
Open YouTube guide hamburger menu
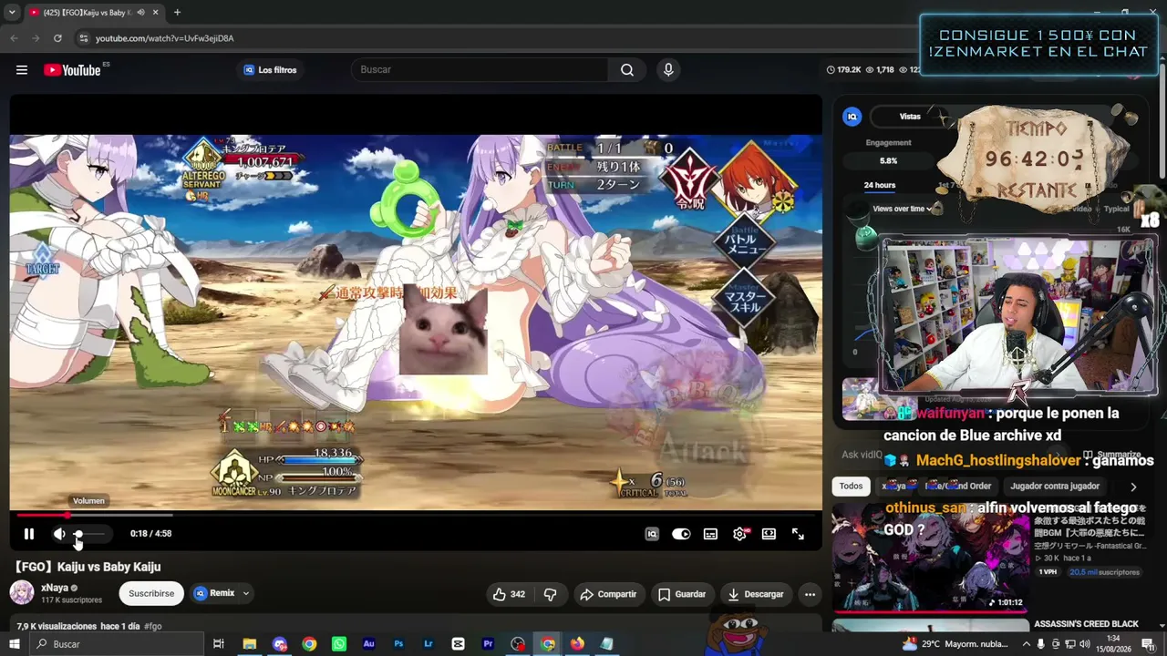point(22,70)
